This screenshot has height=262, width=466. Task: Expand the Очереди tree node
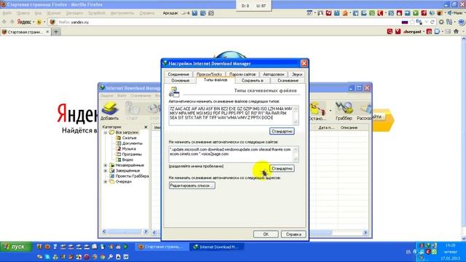[106, 181]
